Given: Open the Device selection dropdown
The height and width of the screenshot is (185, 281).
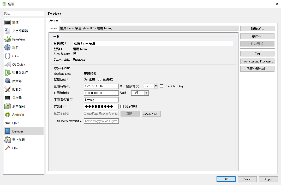Looking at the screenshot, I should pyautogui.click(x=236, y=28).
